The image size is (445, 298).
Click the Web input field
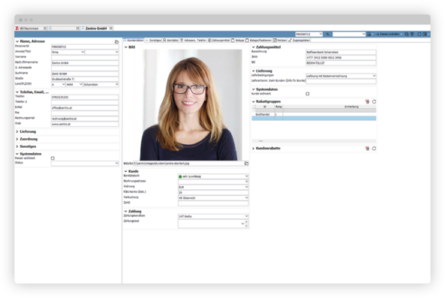85,125
